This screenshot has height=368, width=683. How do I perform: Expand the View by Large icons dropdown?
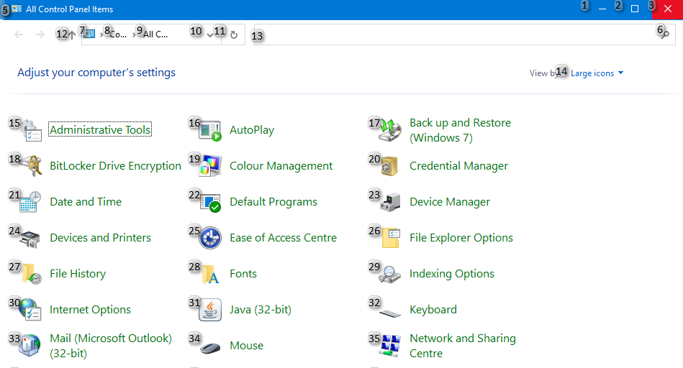pyautogui.click(x=597, y=73)
